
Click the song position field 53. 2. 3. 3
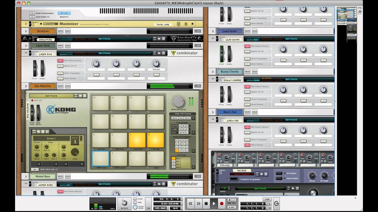click(167, 199)
